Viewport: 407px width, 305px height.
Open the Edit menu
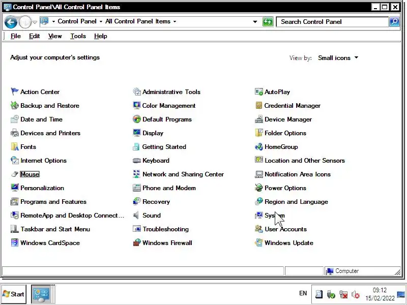pos(34,36)
